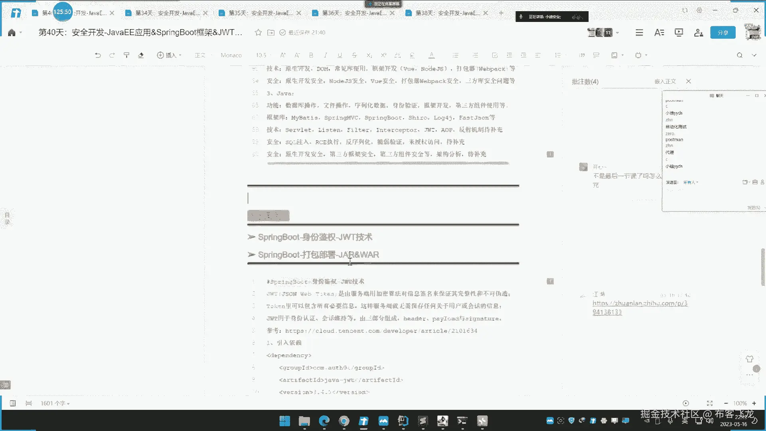766x431 pixels.
Task: Star this document as favorite
Action: coord(258,32)
